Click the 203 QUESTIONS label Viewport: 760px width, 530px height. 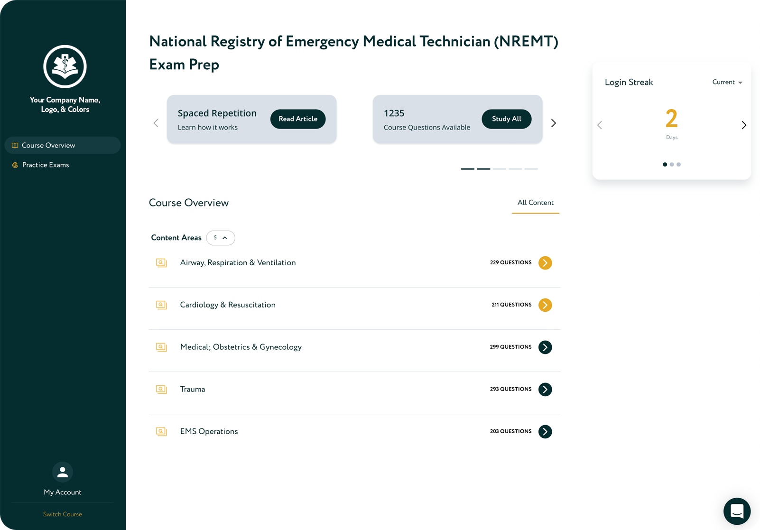point(510,431)
